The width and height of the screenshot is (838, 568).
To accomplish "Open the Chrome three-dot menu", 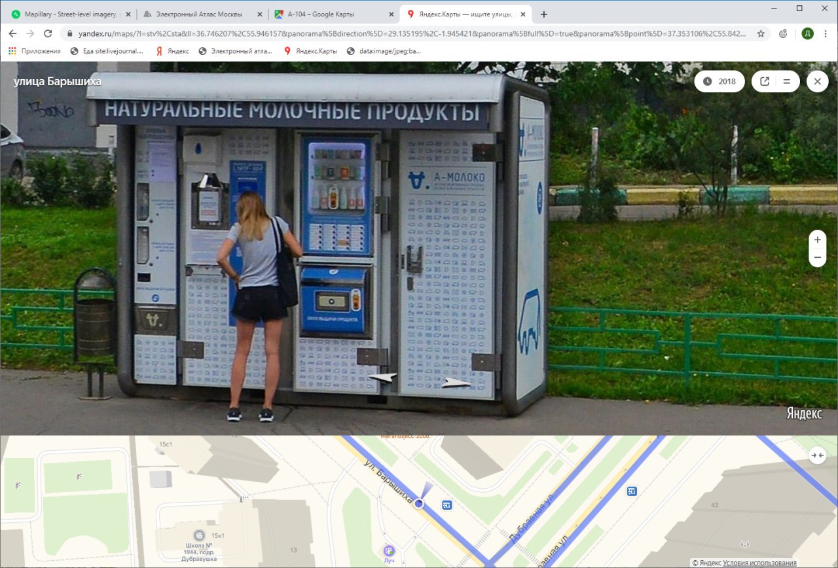I will pyautogui.click(x=826, y=33).
